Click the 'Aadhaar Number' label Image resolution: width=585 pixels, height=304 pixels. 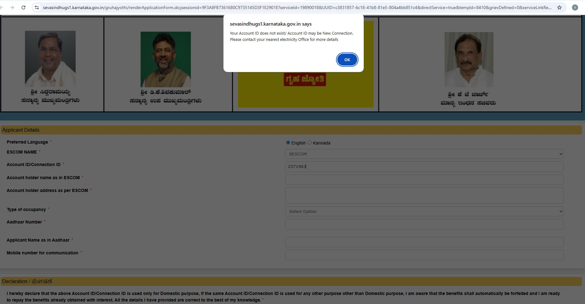(x=24, y=222)
